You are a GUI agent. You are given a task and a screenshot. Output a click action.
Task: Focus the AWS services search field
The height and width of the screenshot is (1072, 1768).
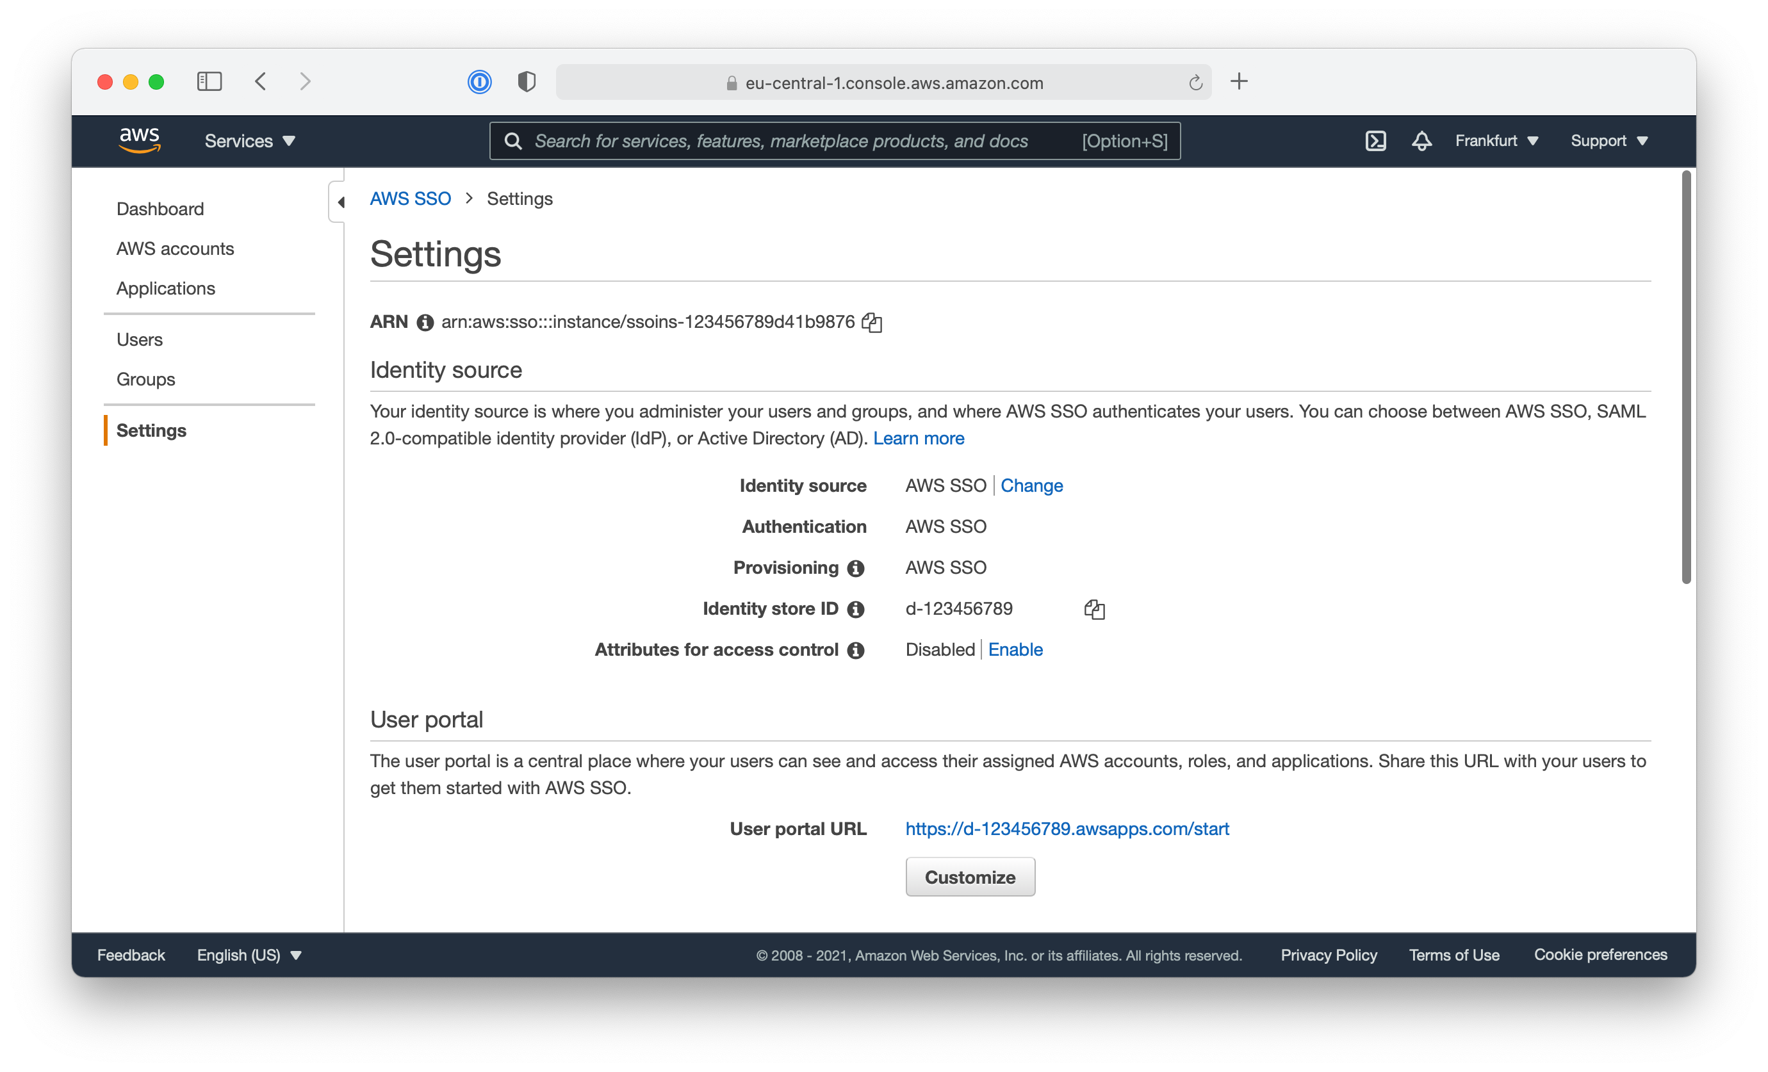835,141
